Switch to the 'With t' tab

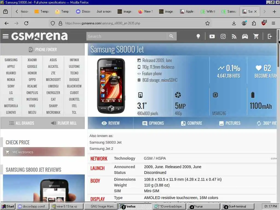point(208,11)
